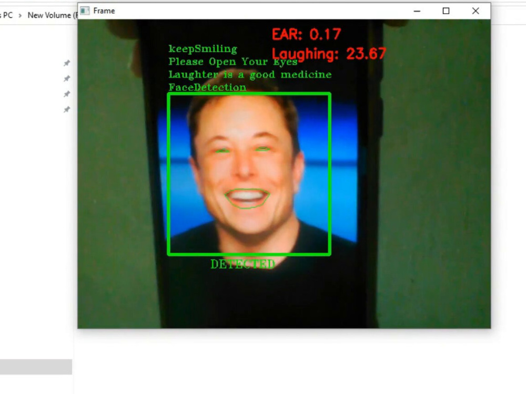Viewport: 526px width, 394px height.
Task: Click the third pushpin icon in the sidebar
Action: point(66,94)
